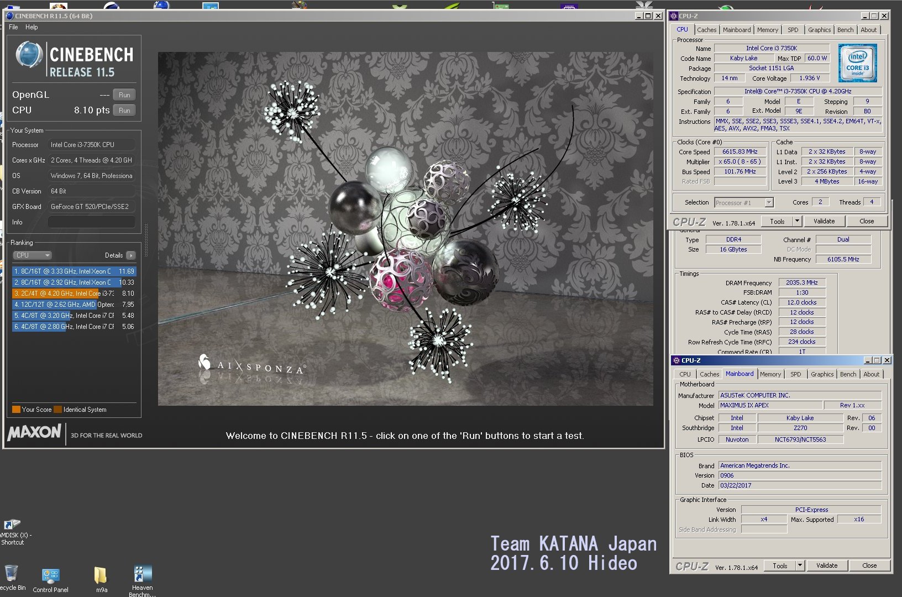The width and height of the screenshot is (902, 597).
Task: Run the CPU test in Cinebench
Action: [x=124, y=111]
